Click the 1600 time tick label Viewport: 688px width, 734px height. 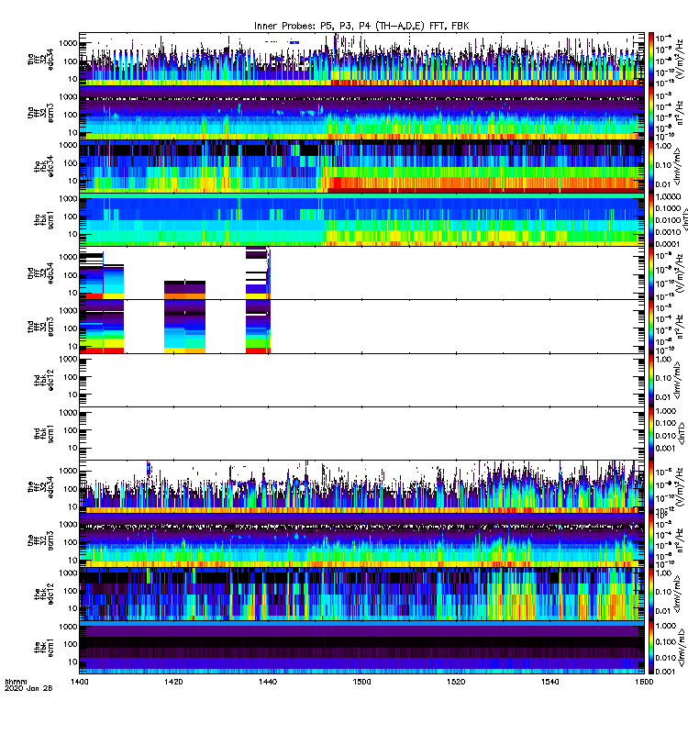point(644,682)
